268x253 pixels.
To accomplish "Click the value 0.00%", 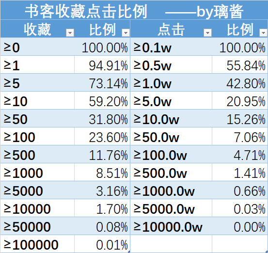I will click(250, 227).
